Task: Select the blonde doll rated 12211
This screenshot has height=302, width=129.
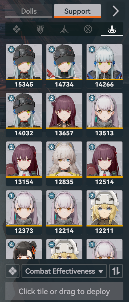Action: tap(104, 213)
